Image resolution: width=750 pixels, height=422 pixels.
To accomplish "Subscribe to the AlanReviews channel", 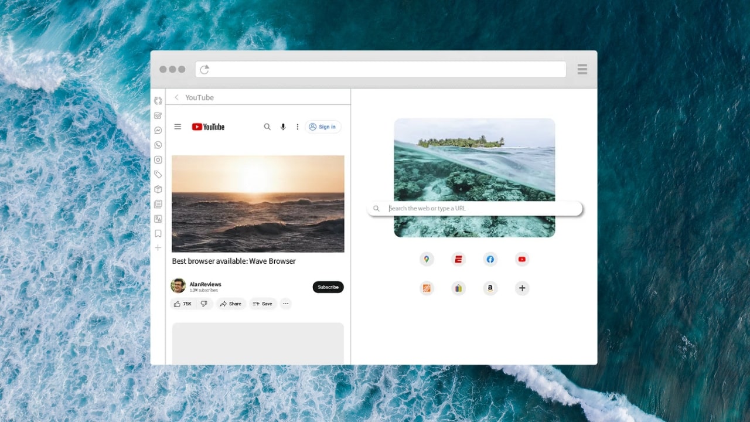I will coord(328,287).
